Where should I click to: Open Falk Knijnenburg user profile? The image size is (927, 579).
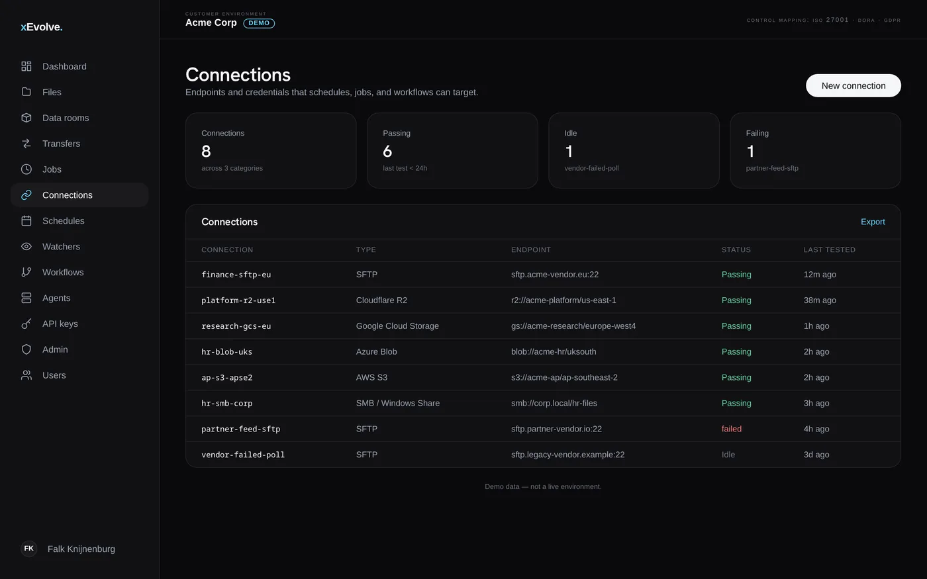pyautogui.click(x=81, y=549)
